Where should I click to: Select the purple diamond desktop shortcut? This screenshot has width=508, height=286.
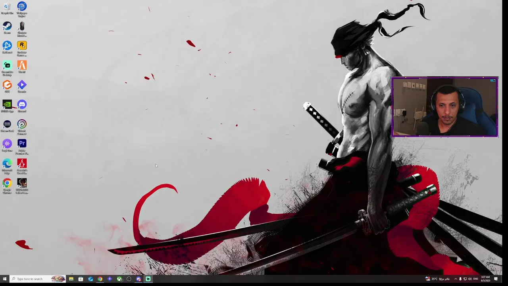pyautogui.click(x=22, y=87)
